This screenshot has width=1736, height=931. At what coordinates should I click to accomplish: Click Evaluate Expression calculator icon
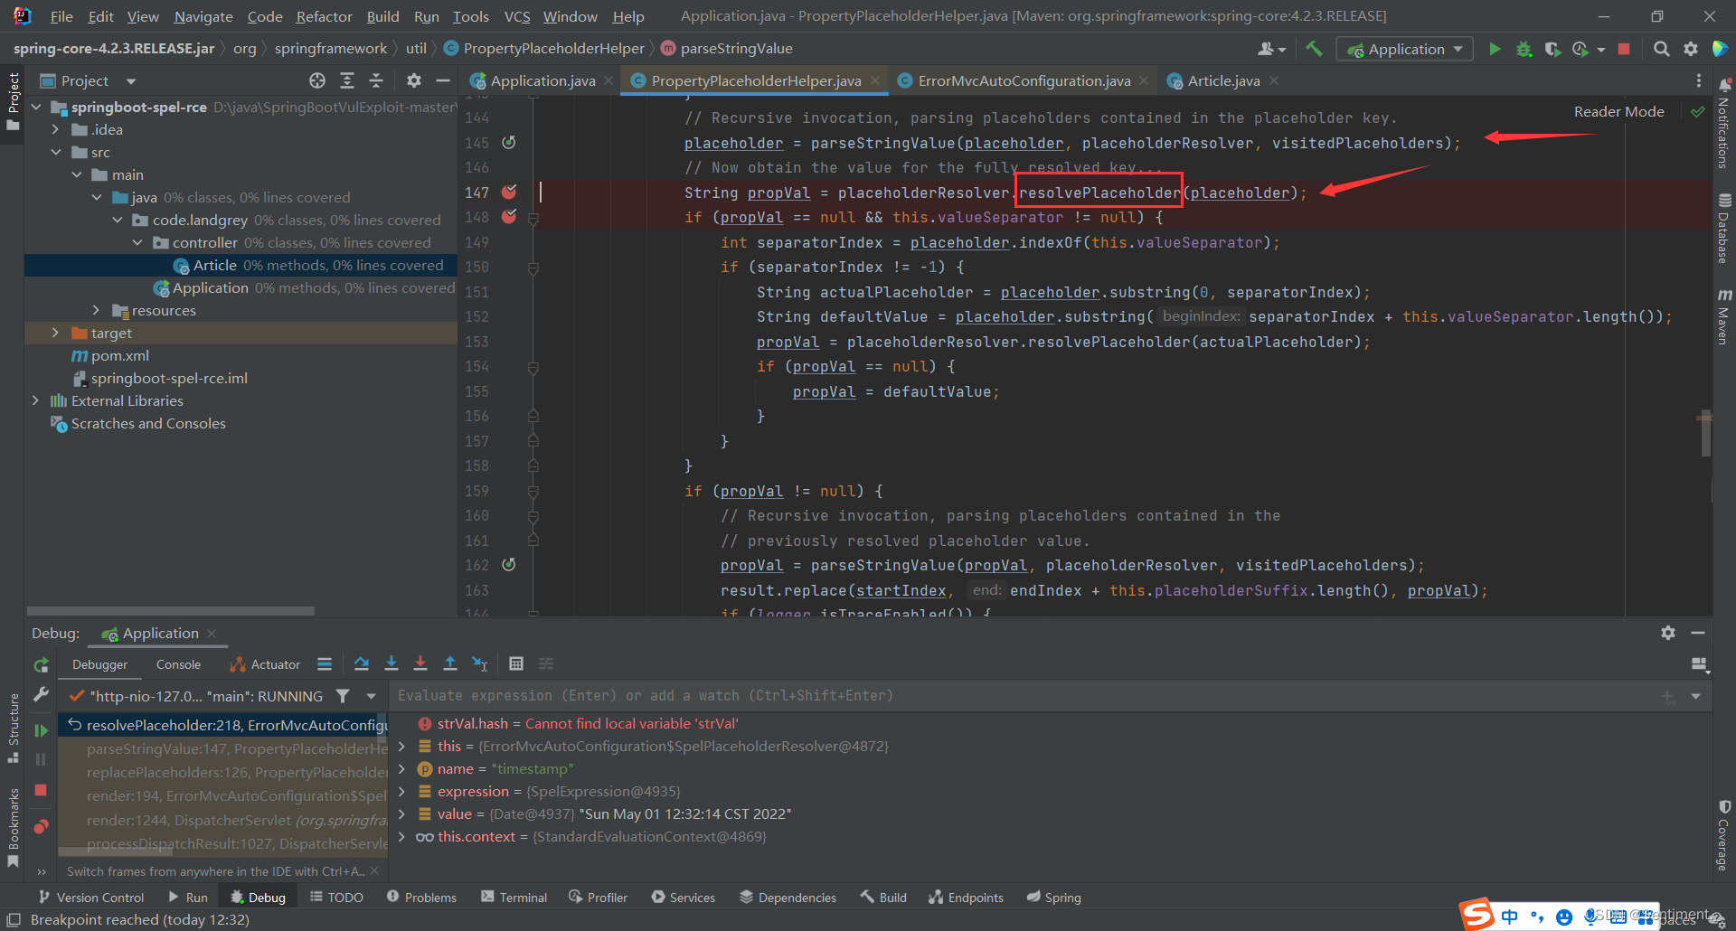point(516,663)
